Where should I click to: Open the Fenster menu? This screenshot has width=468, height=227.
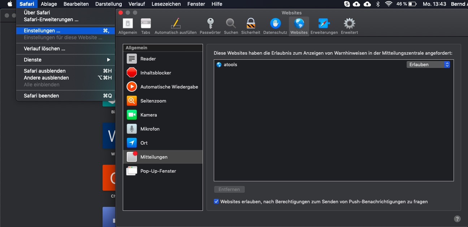[196, 4]
